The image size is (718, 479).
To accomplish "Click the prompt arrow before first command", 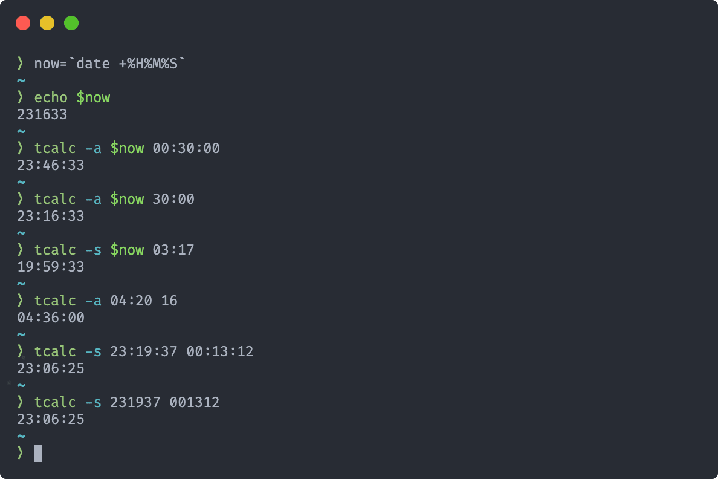I will [20, 64].
